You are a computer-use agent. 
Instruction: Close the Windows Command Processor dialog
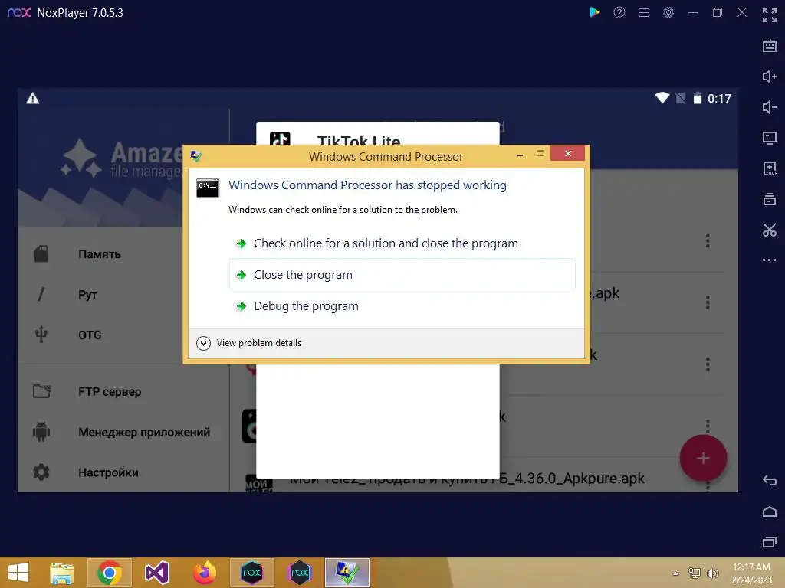(x=568, y=153)
